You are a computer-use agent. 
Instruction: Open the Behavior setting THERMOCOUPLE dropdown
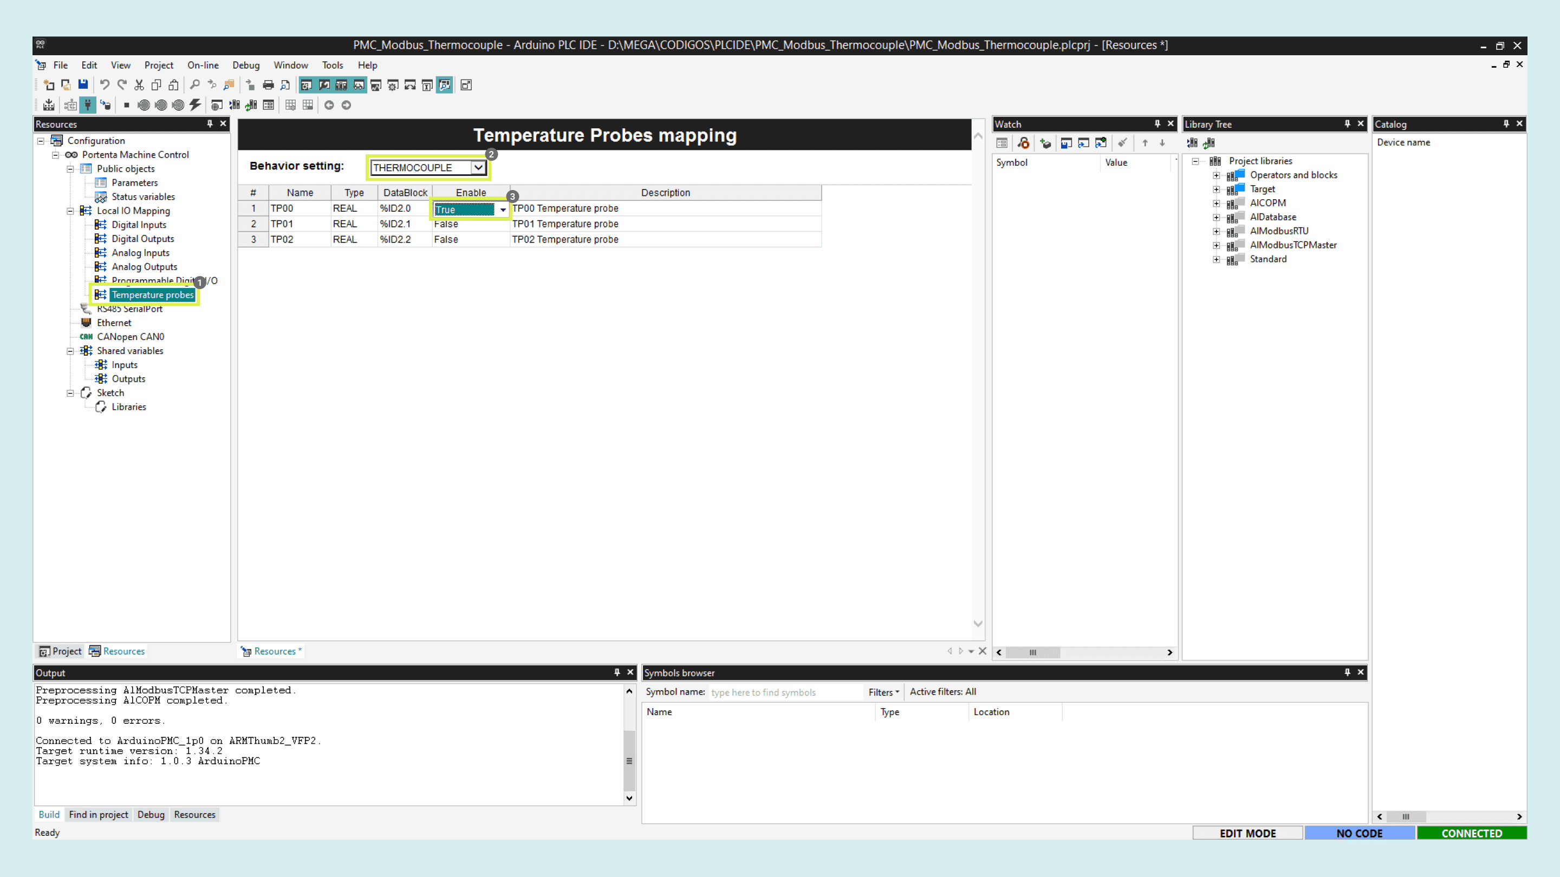click(x=478, y=168)
